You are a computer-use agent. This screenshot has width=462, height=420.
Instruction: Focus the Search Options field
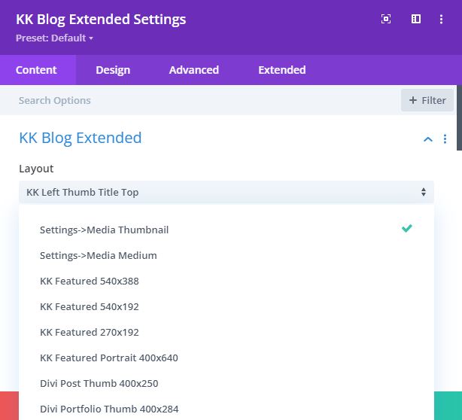[200, 101]
